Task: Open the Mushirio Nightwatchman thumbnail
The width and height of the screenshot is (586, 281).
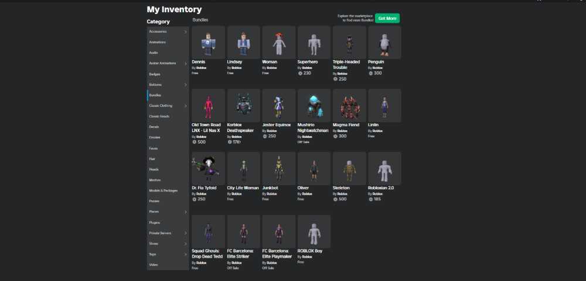Action: coord(314,106)
